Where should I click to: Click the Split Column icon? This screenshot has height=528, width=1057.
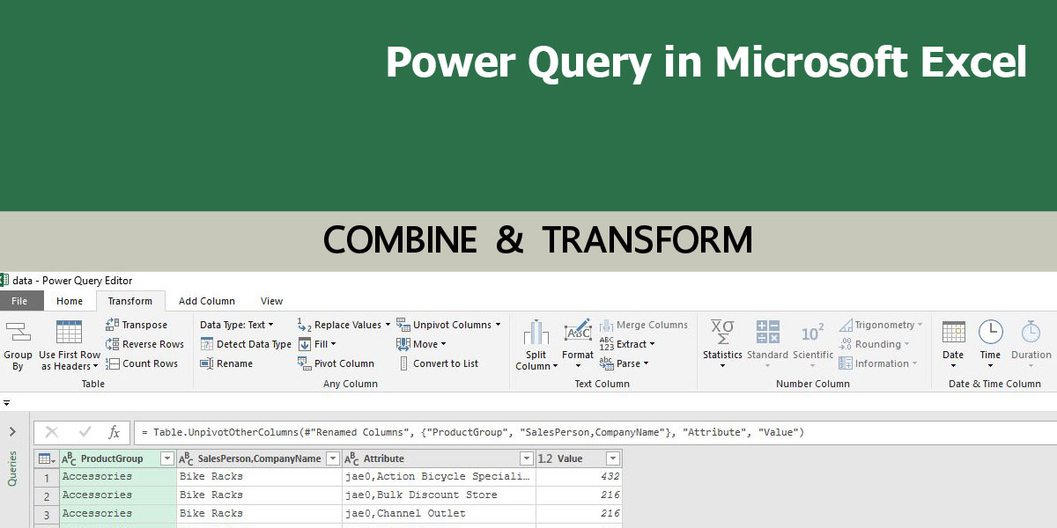536,333
